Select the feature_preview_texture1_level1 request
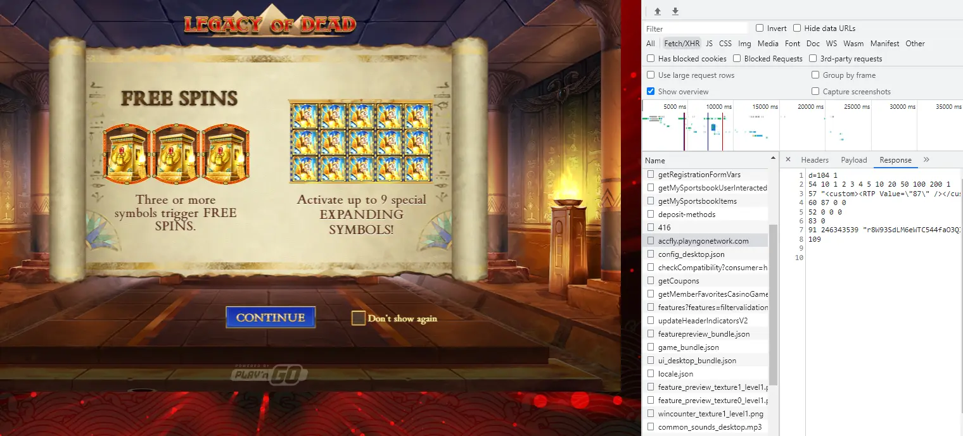Image resolution: width=963 pixels, height=436 pixels. click(x=705, y=387)
